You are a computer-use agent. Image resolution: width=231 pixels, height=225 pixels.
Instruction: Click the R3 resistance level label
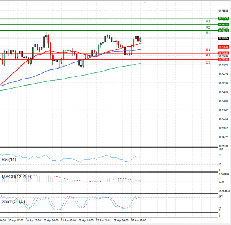pos(208,21)
